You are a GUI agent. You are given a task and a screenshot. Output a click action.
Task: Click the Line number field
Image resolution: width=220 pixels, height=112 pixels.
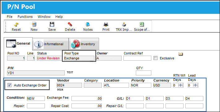31,58
